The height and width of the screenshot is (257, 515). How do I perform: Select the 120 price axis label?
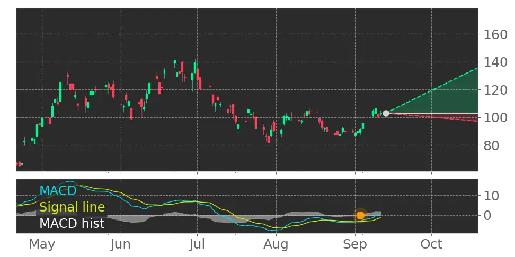pos(495,90)
